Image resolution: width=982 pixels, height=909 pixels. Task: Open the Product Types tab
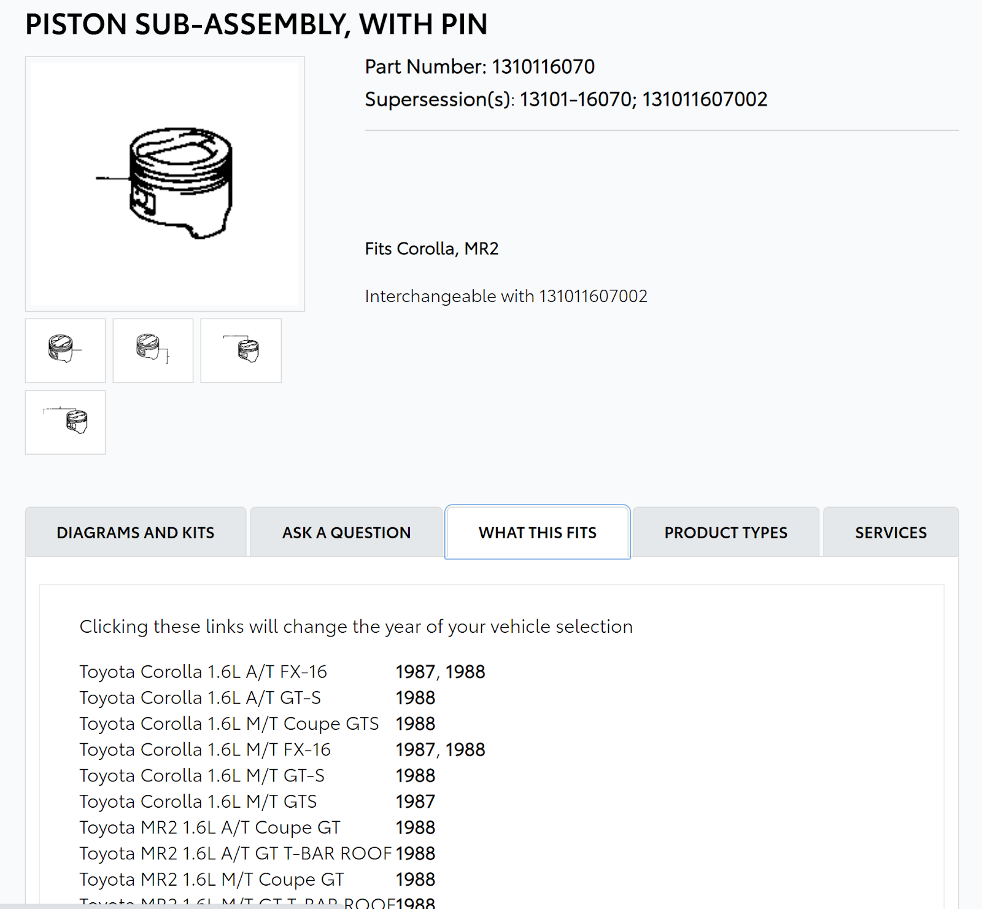pos(725,532)
